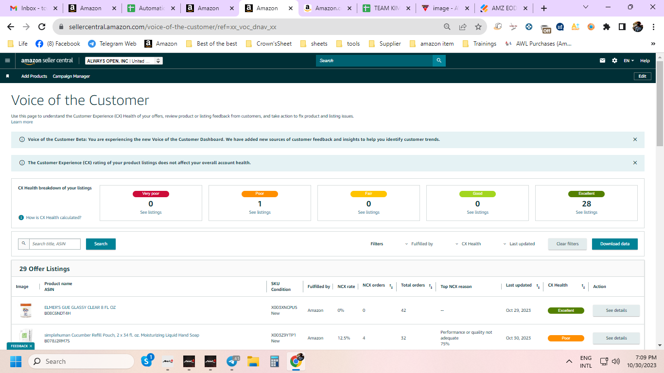Open Chrome's extensions puzzle icon

pyautogui.click(x=607, y=27)
